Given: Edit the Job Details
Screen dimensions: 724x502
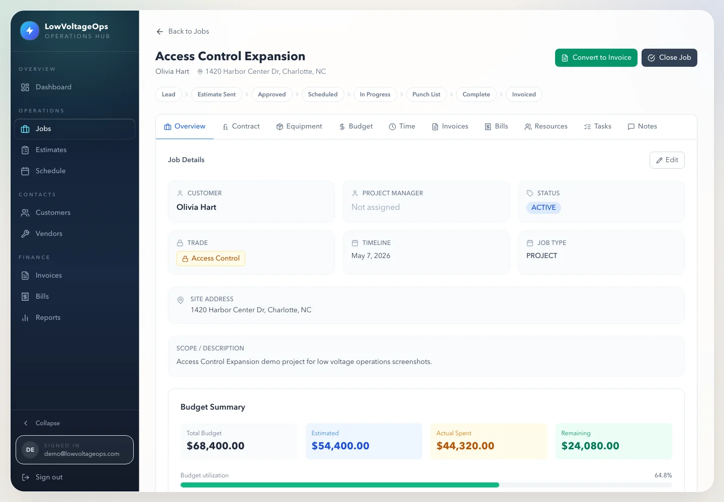Looking at the screenshot, I should click(x=667, y=160).
